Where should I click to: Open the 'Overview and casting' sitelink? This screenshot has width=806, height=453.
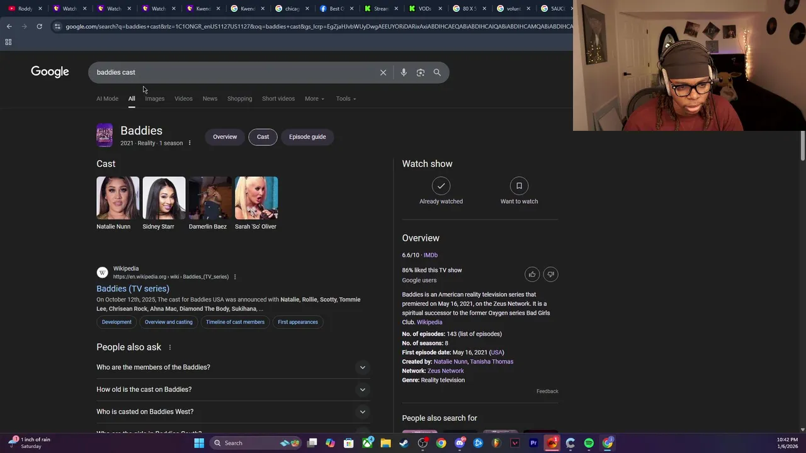click(168, 322)
